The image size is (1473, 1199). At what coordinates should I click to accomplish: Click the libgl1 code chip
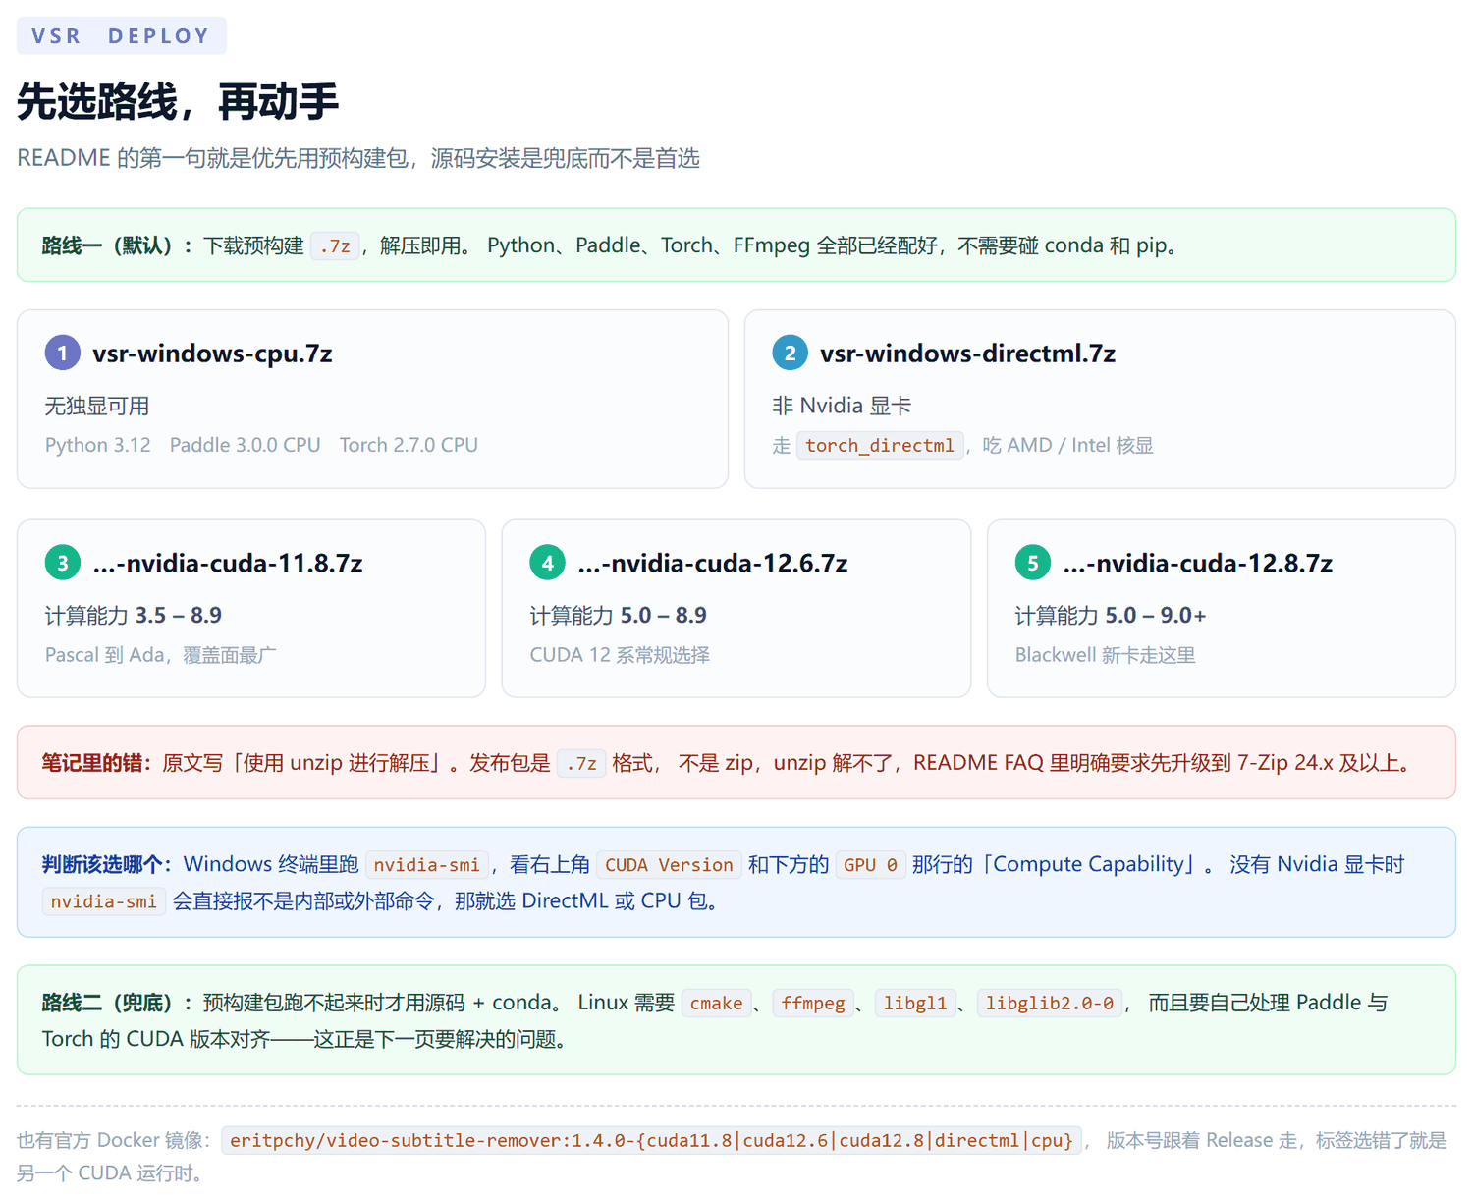(915, 1004)
